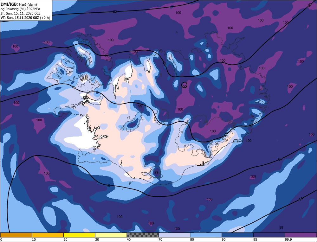Click the "90" legend scale tick label
317x242 pixels.
coord(223,239)
